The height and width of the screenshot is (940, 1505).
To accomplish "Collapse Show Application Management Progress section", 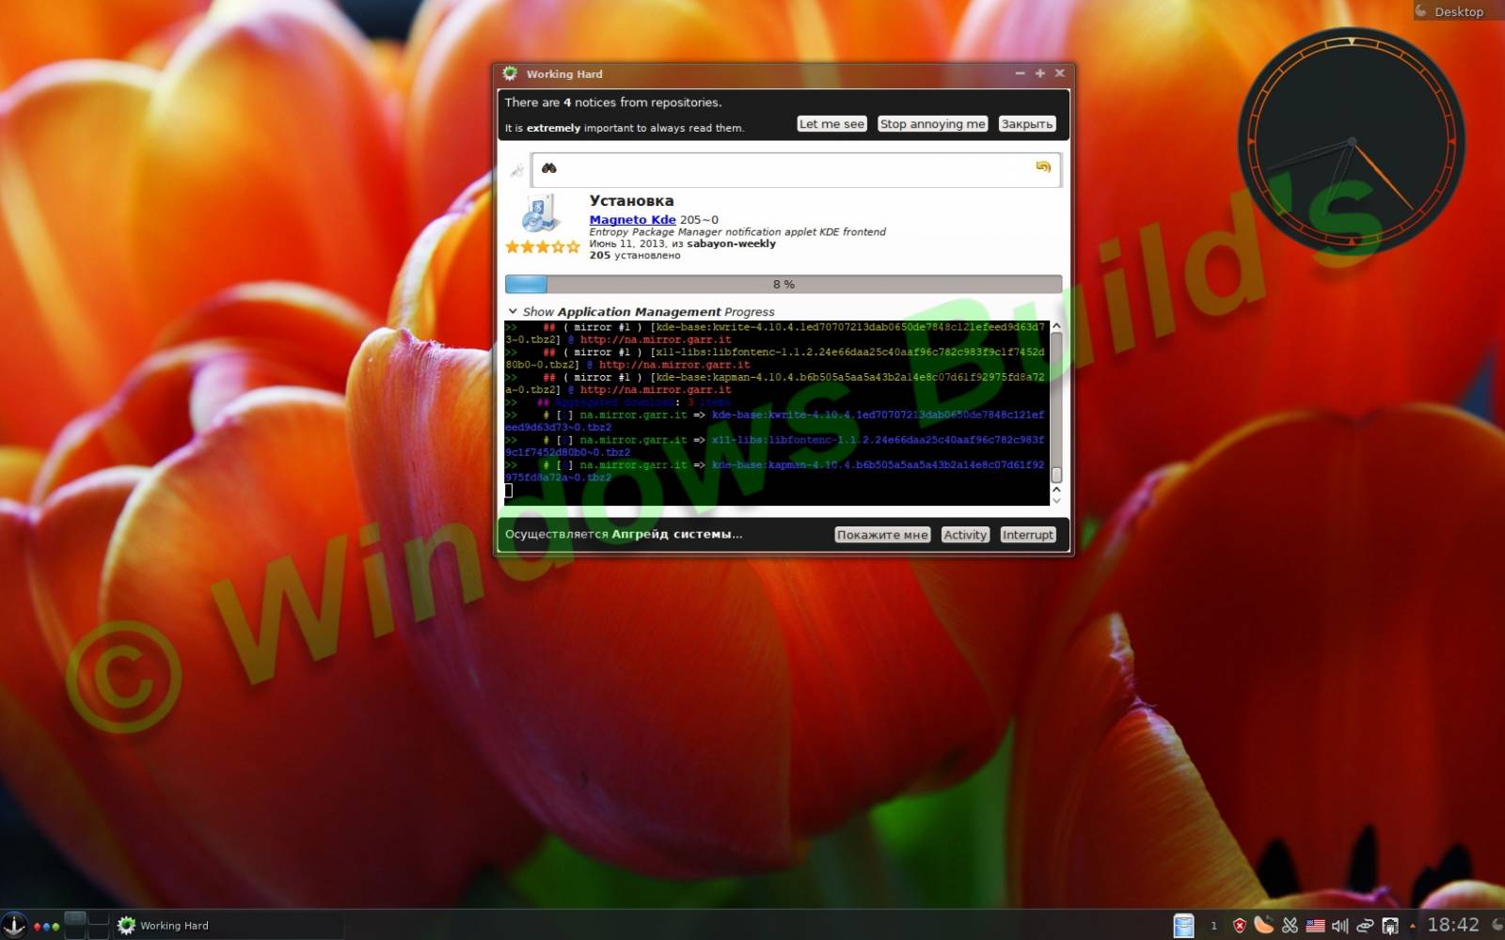I will (x=513, y=311).
